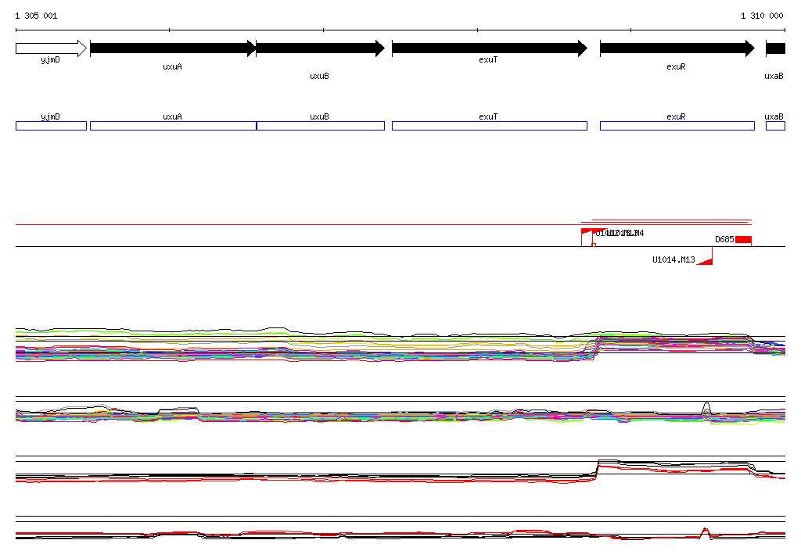Click the exuT label above blue box
This screenshot has width=801, height=558.
point(488,116)
